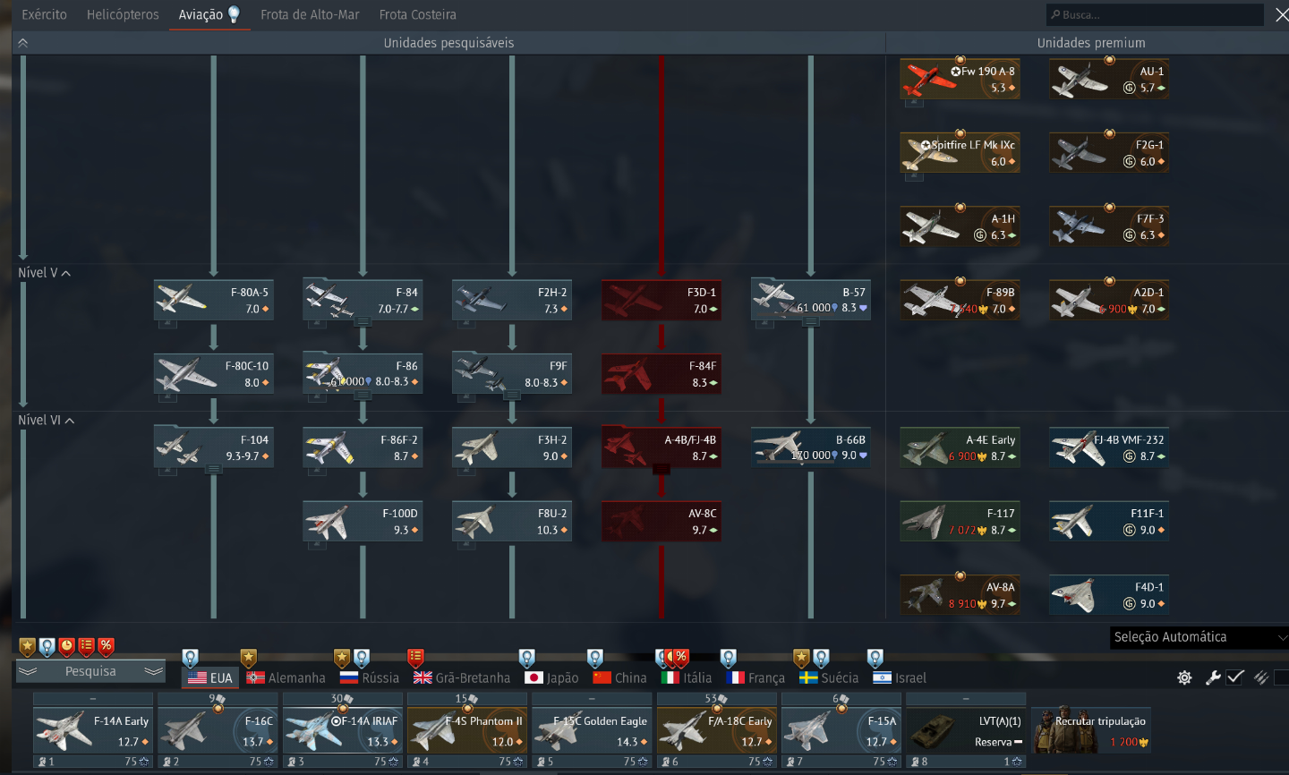Click the red clock badge above Pesquisa
This screenshot has width=1289, height=775.
click(x=66, y=646)
